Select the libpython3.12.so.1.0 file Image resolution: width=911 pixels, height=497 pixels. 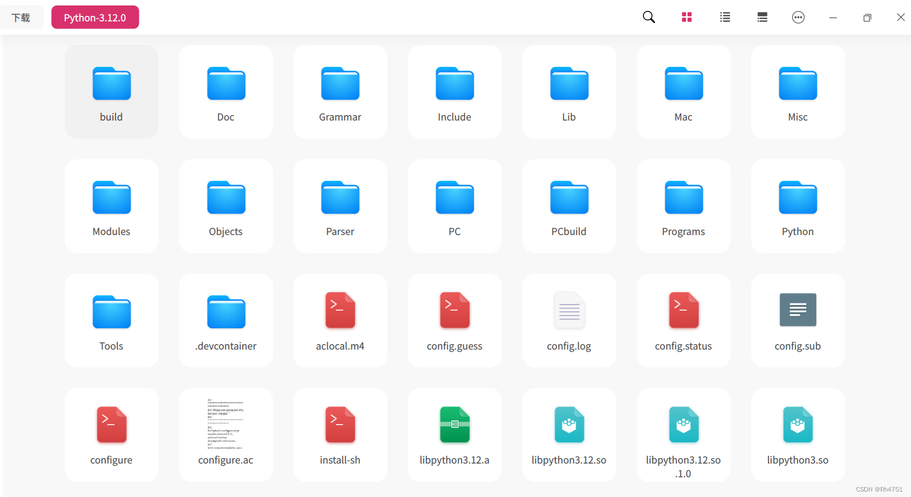(x=683, y=435)
